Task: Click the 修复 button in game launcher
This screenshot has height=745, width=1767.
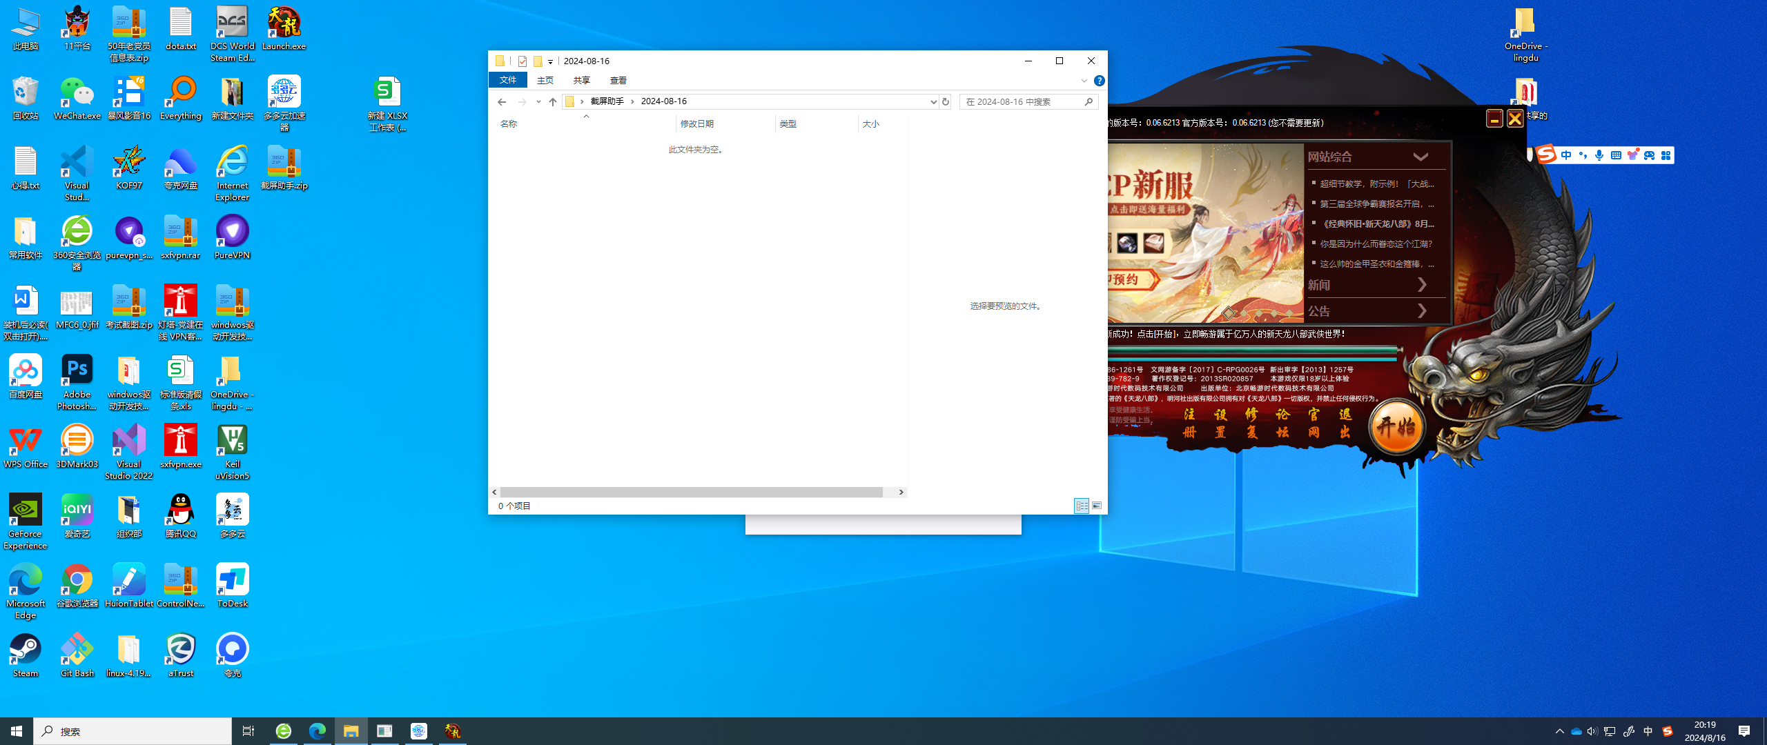Action: click(x=1251, y=423)
